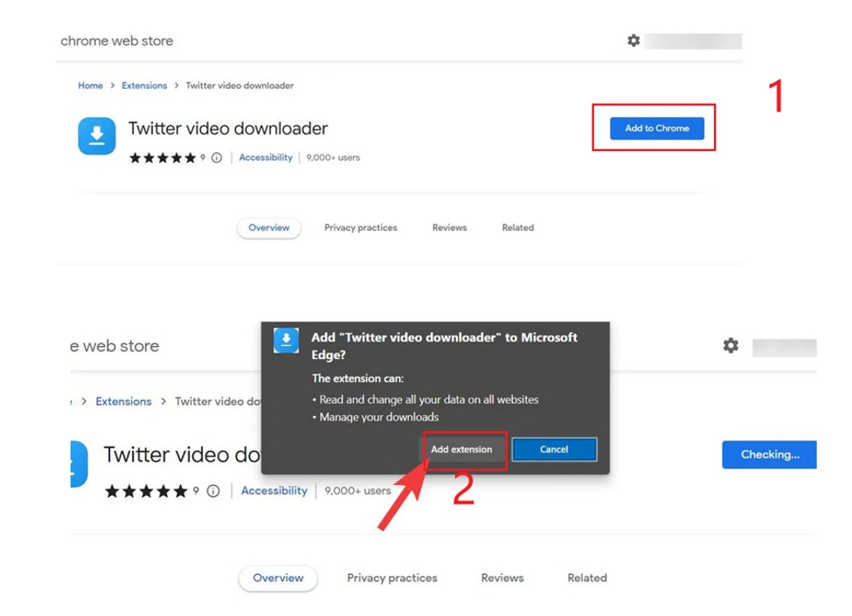Click the blurred account area in top header
This screenshot has height=616, width=852.
pos(693,41)
